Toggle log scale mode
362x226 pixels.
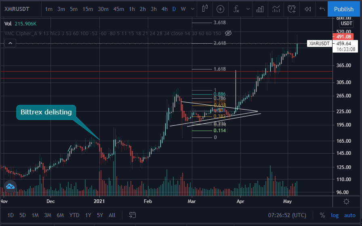coord(335,215)
